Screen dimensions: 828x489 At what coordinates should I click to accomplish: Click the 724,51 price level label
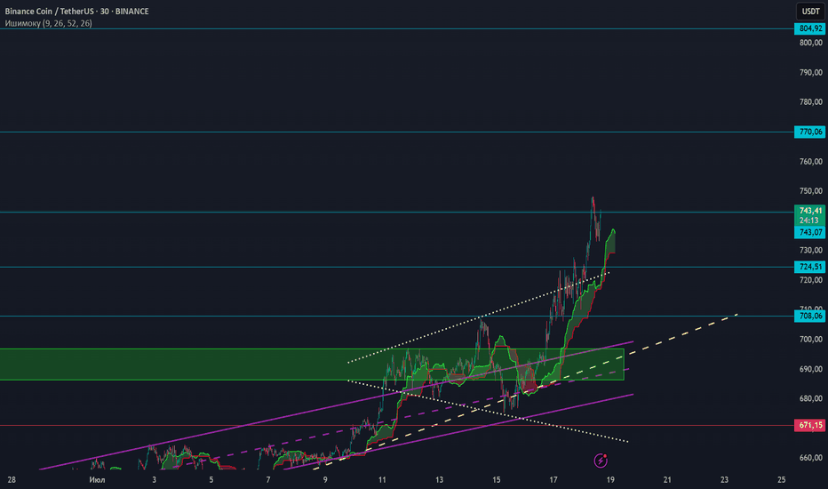point(810,267)
